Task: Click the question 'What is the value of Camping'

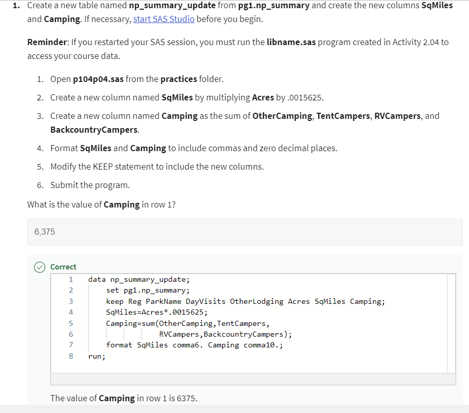Action: click(101, 204)
